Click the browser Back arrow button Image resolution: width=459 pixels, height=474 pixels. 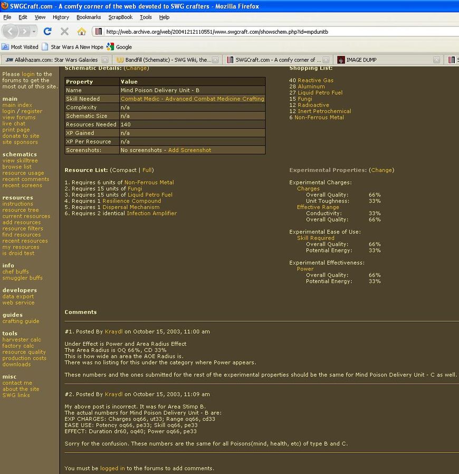(11, 31)
